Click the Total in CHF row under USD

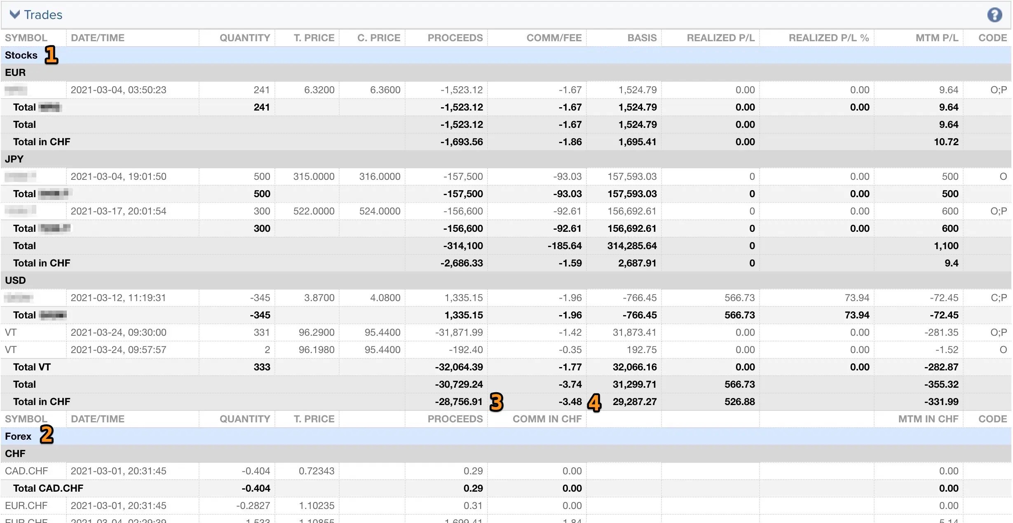point(42,401)
